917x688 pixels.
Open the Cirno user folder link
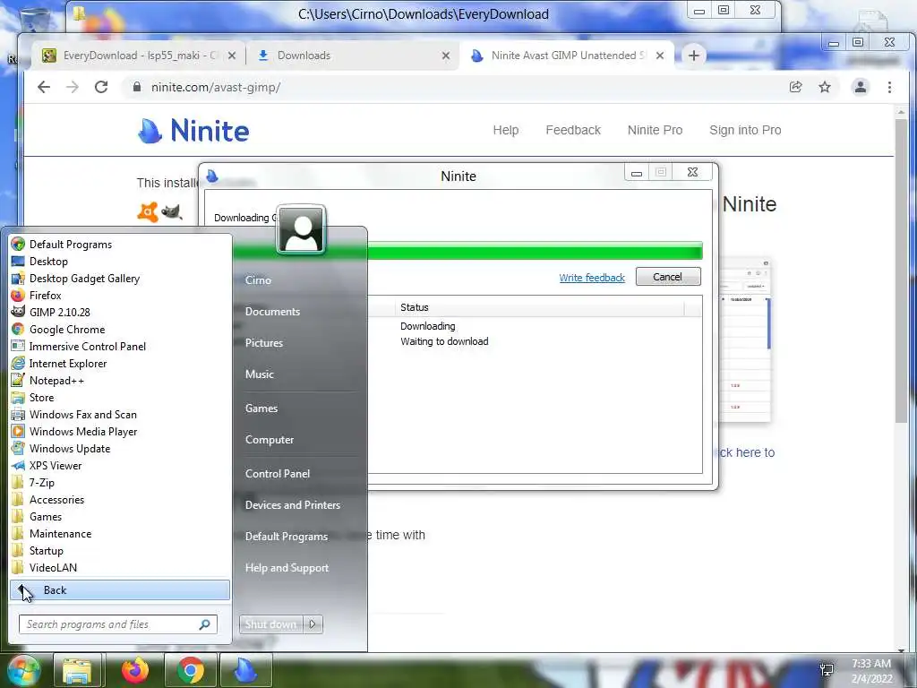pyautogui.click(x=258, y=280)
